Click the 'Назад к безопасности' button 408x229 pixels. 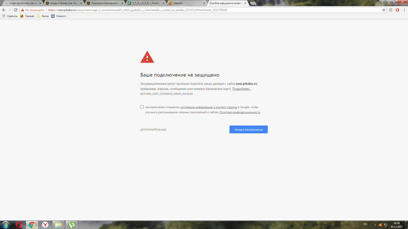pyautogui.click(x=248, y=130)
